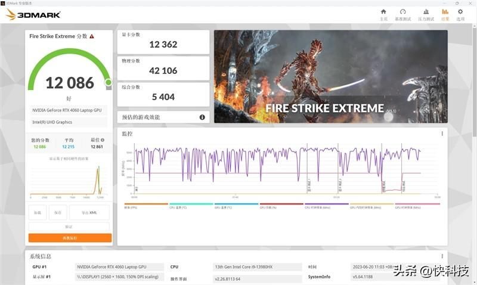The width and height of the screenshot is (477, 285).
Task: Toggle the GPU temperature legend in monitoring
Action: point(236,206)
